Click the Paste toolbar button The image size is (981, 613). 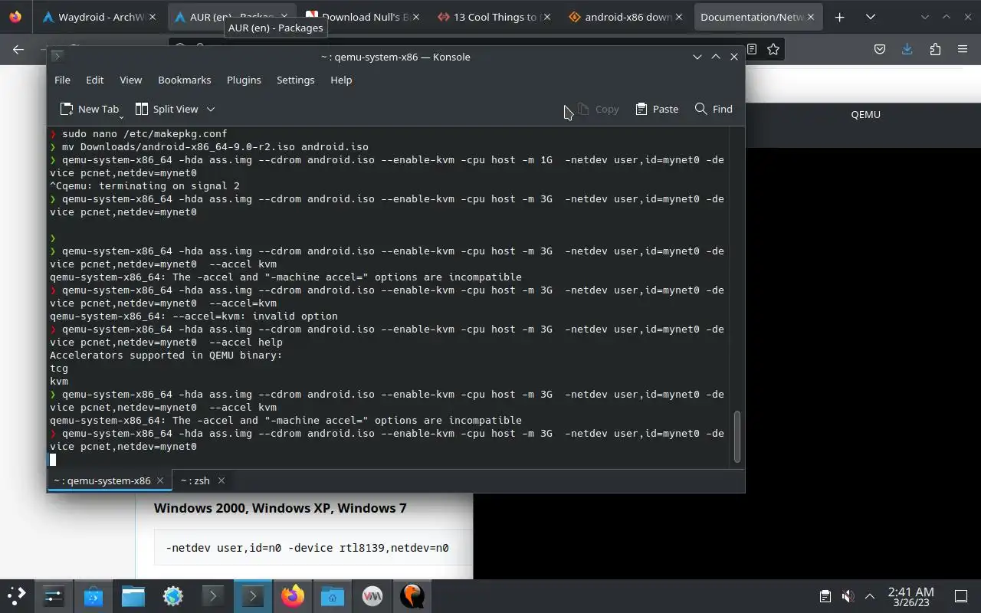pyautogui.click(x=657, y=109)
